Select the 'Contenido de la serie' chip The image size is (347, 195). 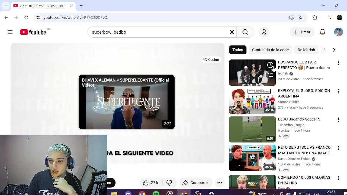click(x=270, y=50)
